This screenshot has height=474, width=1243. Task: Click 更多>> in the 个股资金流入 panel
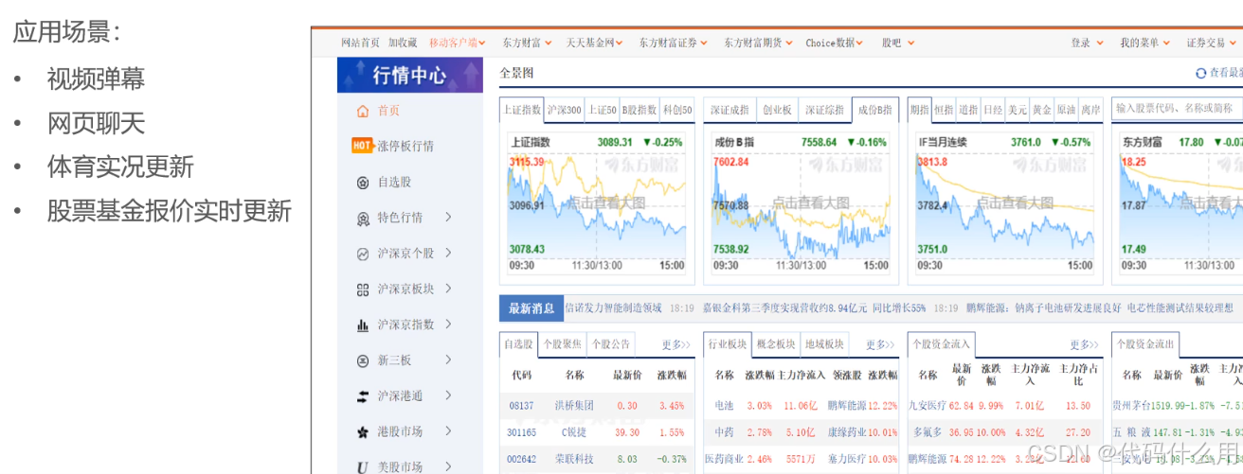click(1084, 345)
